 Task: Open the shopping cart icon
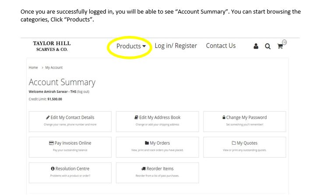click(x=280, y=46)
